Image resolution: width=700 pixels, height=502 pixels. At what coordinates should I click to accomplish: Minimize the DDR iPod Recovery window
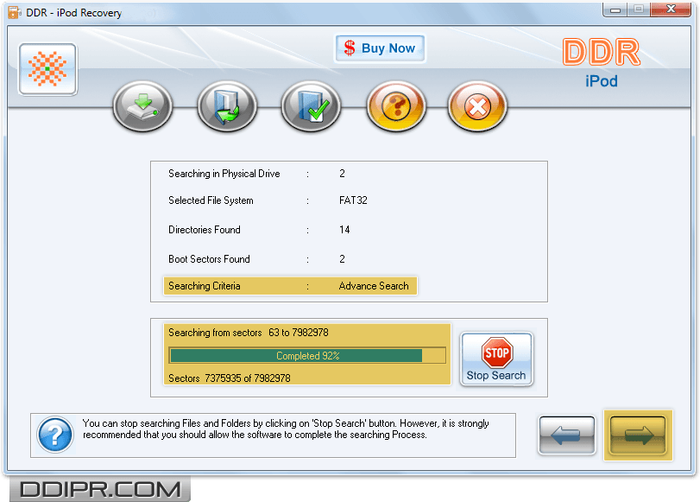[615, 10]
